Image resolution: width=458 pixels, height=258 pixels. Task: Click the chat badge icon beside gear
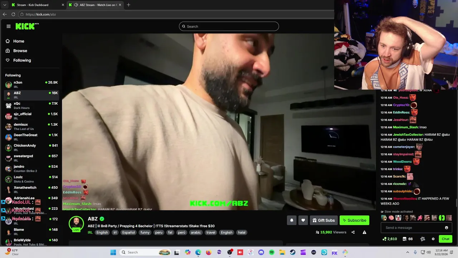pos(423,239)
